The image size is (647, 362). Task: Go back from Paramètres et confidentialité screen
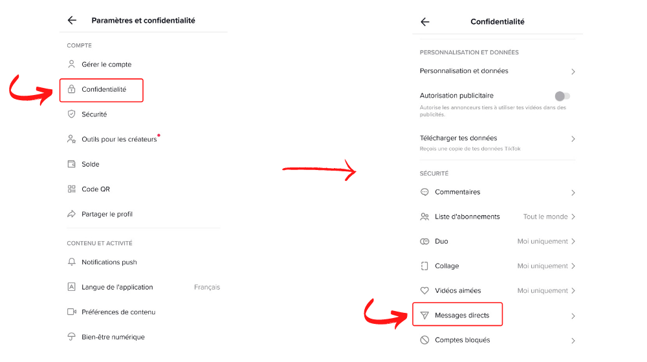click(72, 20)
